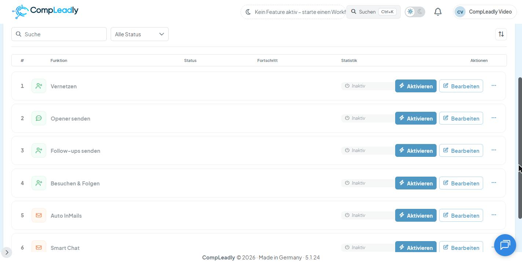
Task: Click the Status column header
Action: (x=190, y=60)
